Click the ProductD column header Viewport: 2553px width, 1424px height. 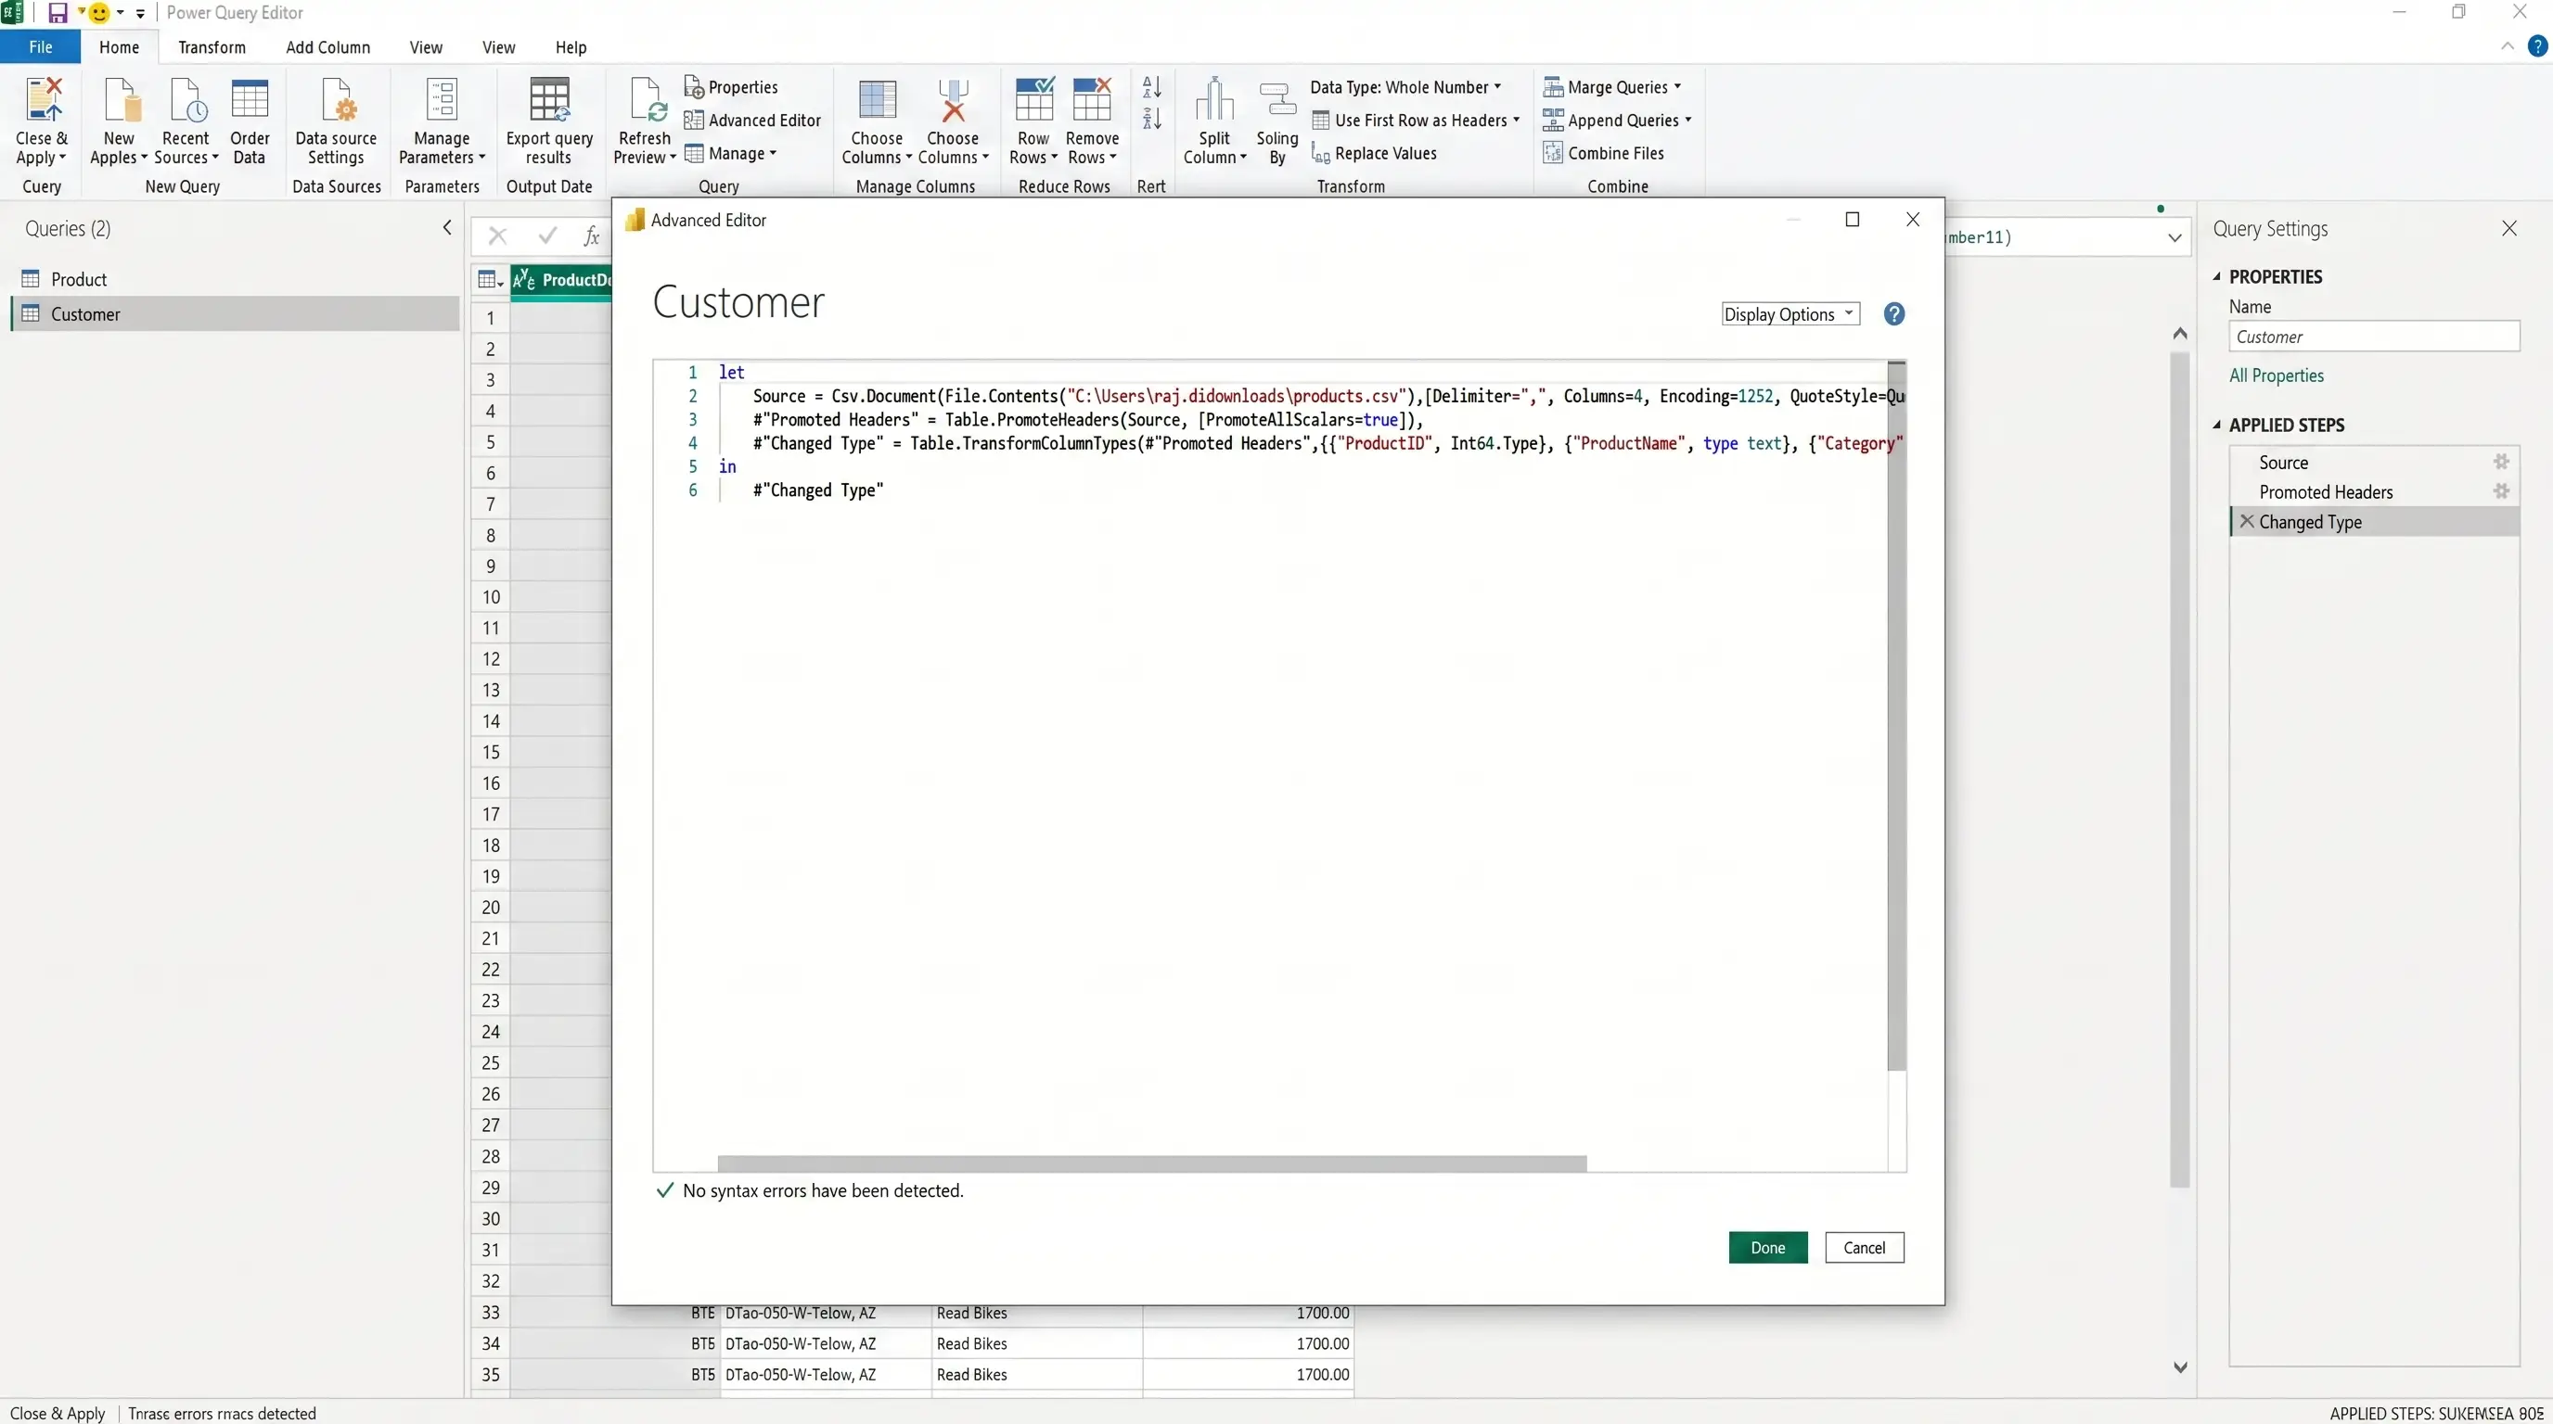(561, 280)
